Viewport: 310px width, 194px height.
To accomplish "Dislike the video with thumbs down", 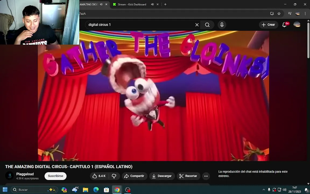I will coord(114,176).
